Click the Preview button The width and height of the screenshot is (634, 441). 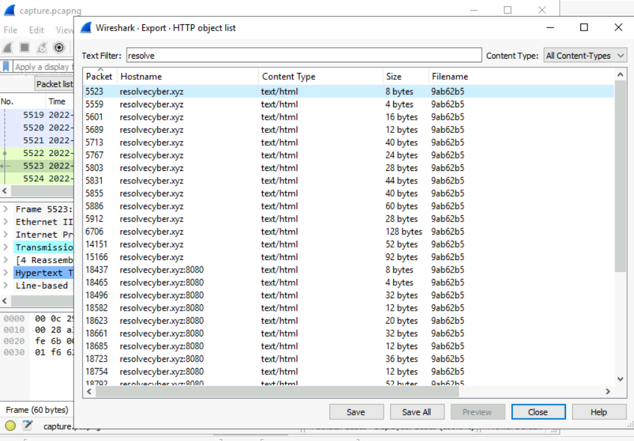[477, 412]
